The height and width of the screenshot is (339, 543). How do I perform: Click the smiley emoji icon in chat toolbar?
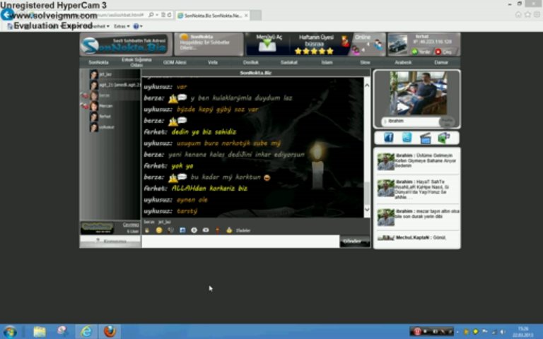click(x=159, y=230)
